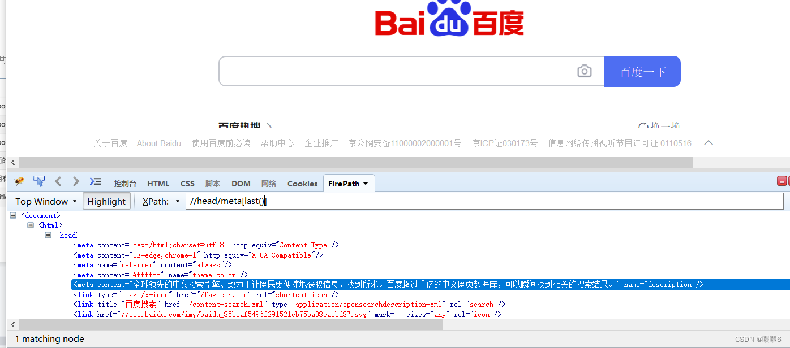
Task: Click the <html> tag text
Action: [x=50, y=225]
